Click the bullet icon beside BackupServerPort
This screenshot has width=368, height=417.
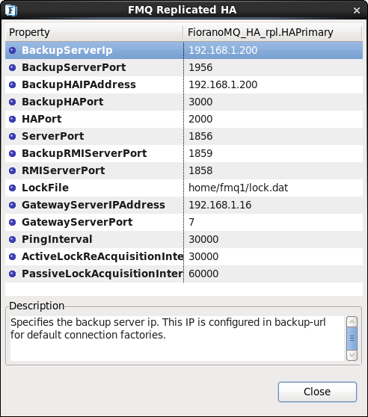coord(13,67)
